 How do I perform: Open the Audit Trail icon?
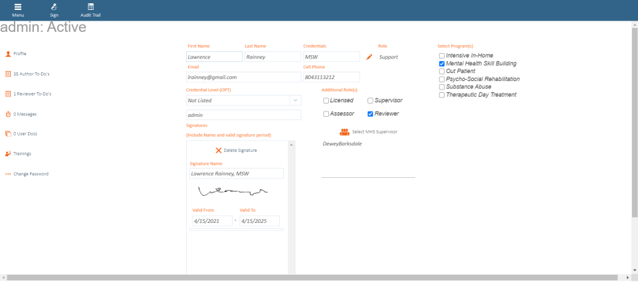click(x=90, y=7)
